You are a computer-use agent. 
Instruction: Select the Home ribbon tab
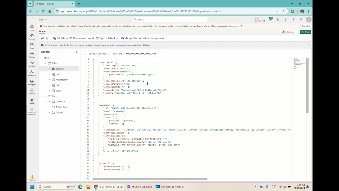click(42, 32)
